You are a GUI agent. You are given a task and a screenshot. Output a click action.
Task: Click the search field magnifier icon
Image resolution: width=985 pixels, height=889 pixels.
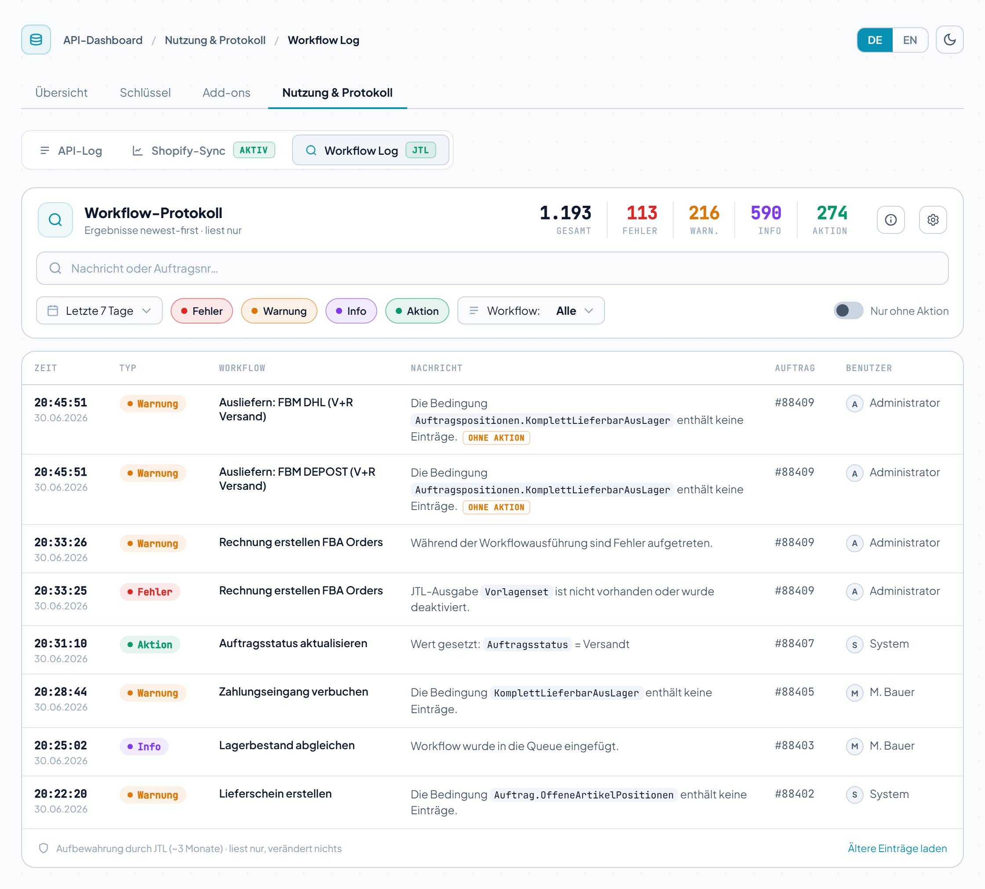click(55, 268)
